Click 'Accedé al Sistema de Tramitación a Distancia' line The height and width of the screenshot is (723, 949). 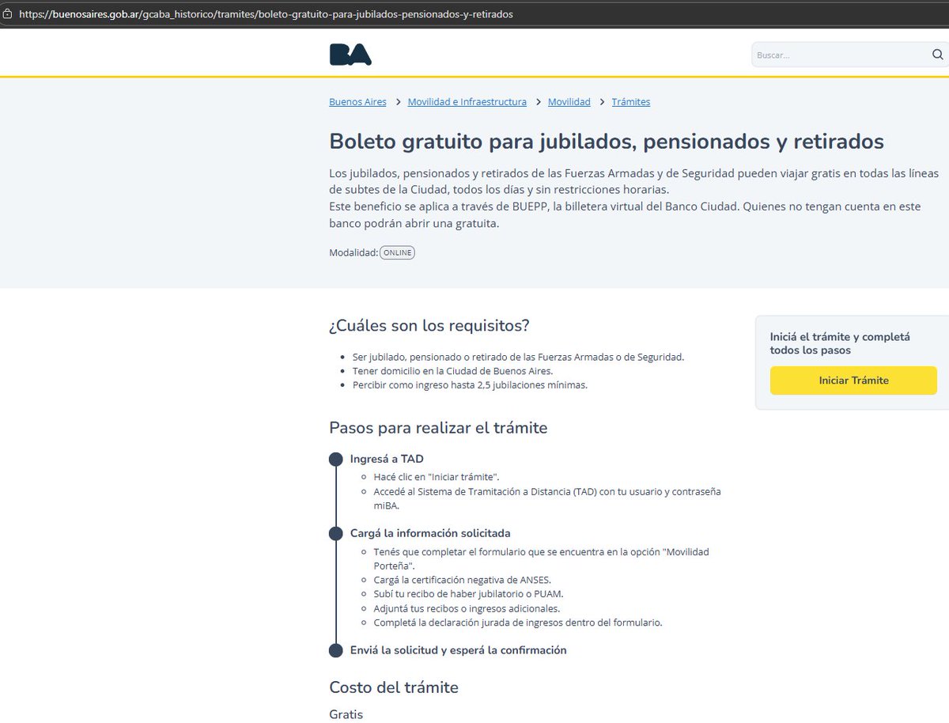547,498
